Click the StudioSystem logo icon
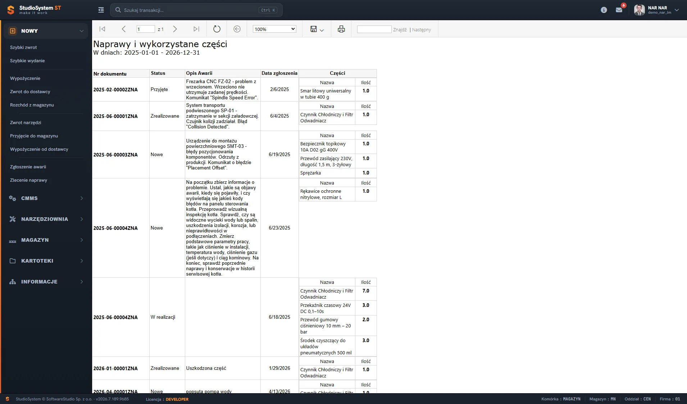The width and height of the screenshot is (687, 404). 11,10
